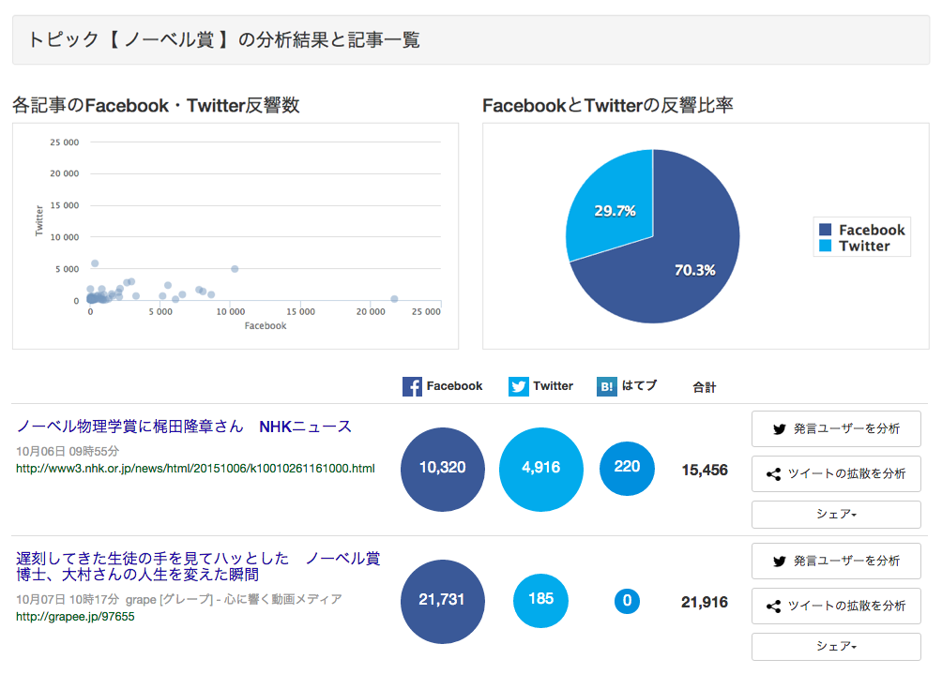The image size is (942, 674).
Task: Click the Facebook x-axis label of scatter chart
Action: 266,326
